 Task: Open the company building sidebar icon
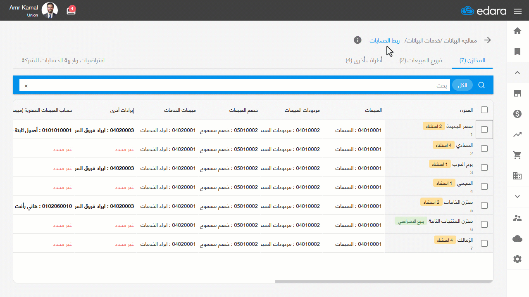tap(517, 176)
